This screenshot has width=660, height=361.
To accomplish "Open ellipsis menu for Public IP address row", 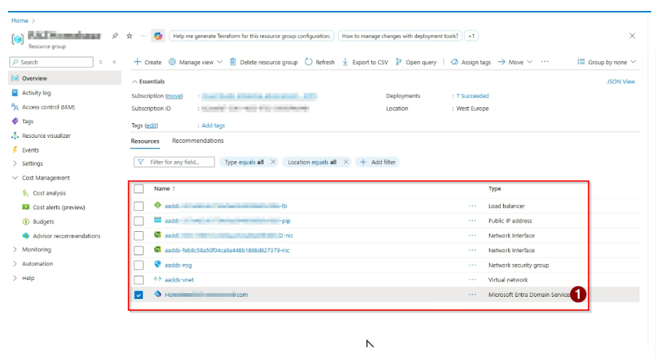I will tap(472, 221).
